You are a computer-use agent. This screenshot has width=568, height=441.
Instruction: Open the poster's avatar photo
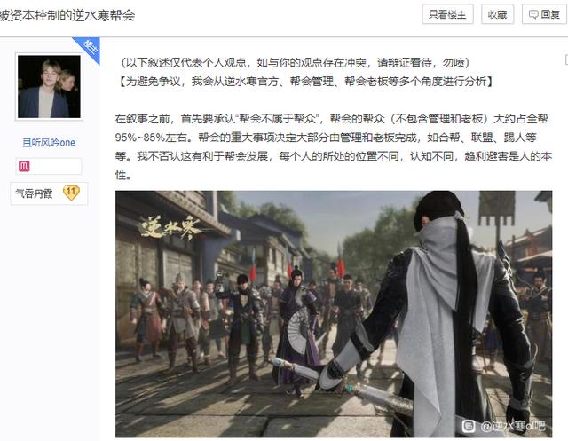(49, 87)
